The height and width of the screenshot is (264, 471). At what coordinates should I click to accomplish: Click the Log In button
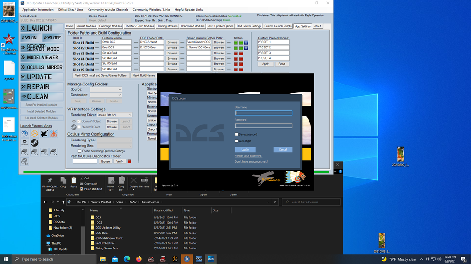click(x=245, y=149)
